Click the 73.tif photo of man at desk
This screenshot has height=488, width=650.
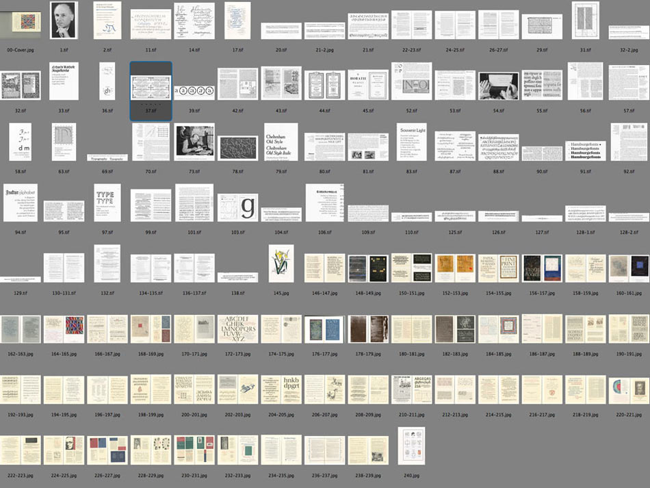194,142
